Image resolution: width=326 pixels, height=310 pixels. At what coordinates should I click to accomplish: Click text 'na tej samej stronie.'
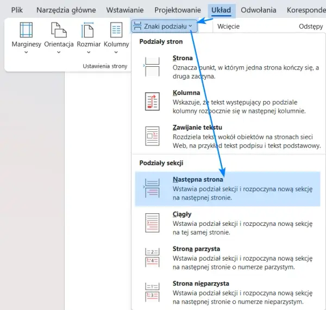(202, 232)
